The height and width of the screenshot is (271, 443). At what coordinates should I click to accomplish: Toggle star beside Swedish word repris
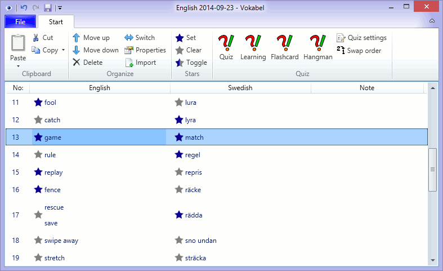point(179,172)
